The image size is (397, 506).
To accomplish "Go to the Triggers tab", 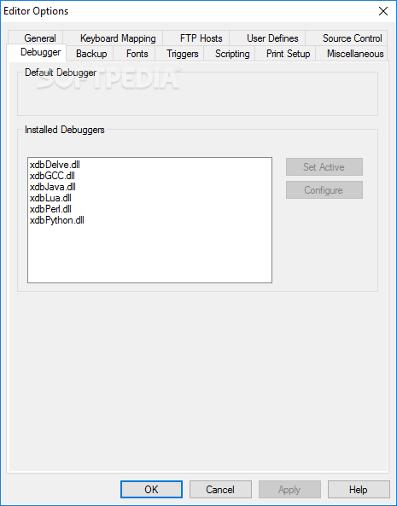I will pos(179,54).
